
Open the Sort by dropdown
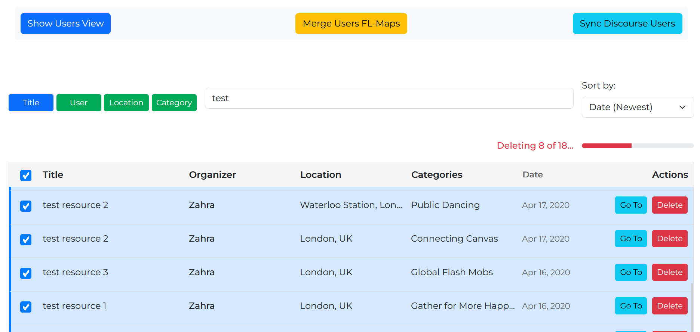pos(637,107)
